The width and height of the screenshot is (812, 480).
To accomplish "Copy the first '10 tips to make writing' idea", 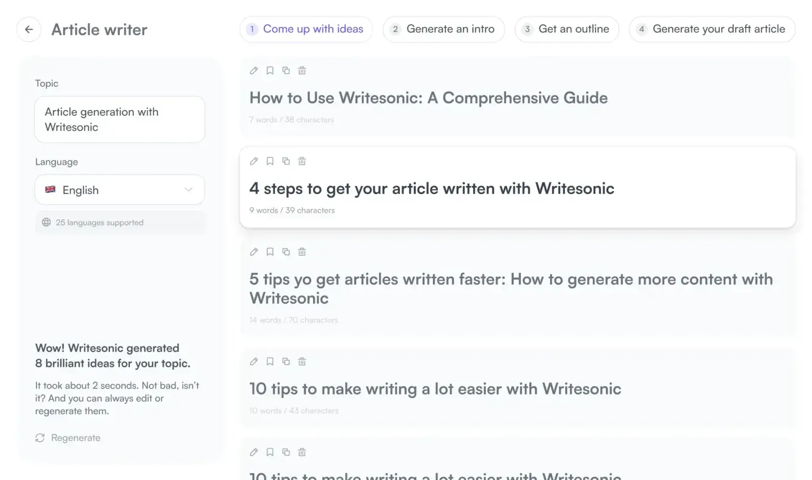I will click(x=286, y=362).
